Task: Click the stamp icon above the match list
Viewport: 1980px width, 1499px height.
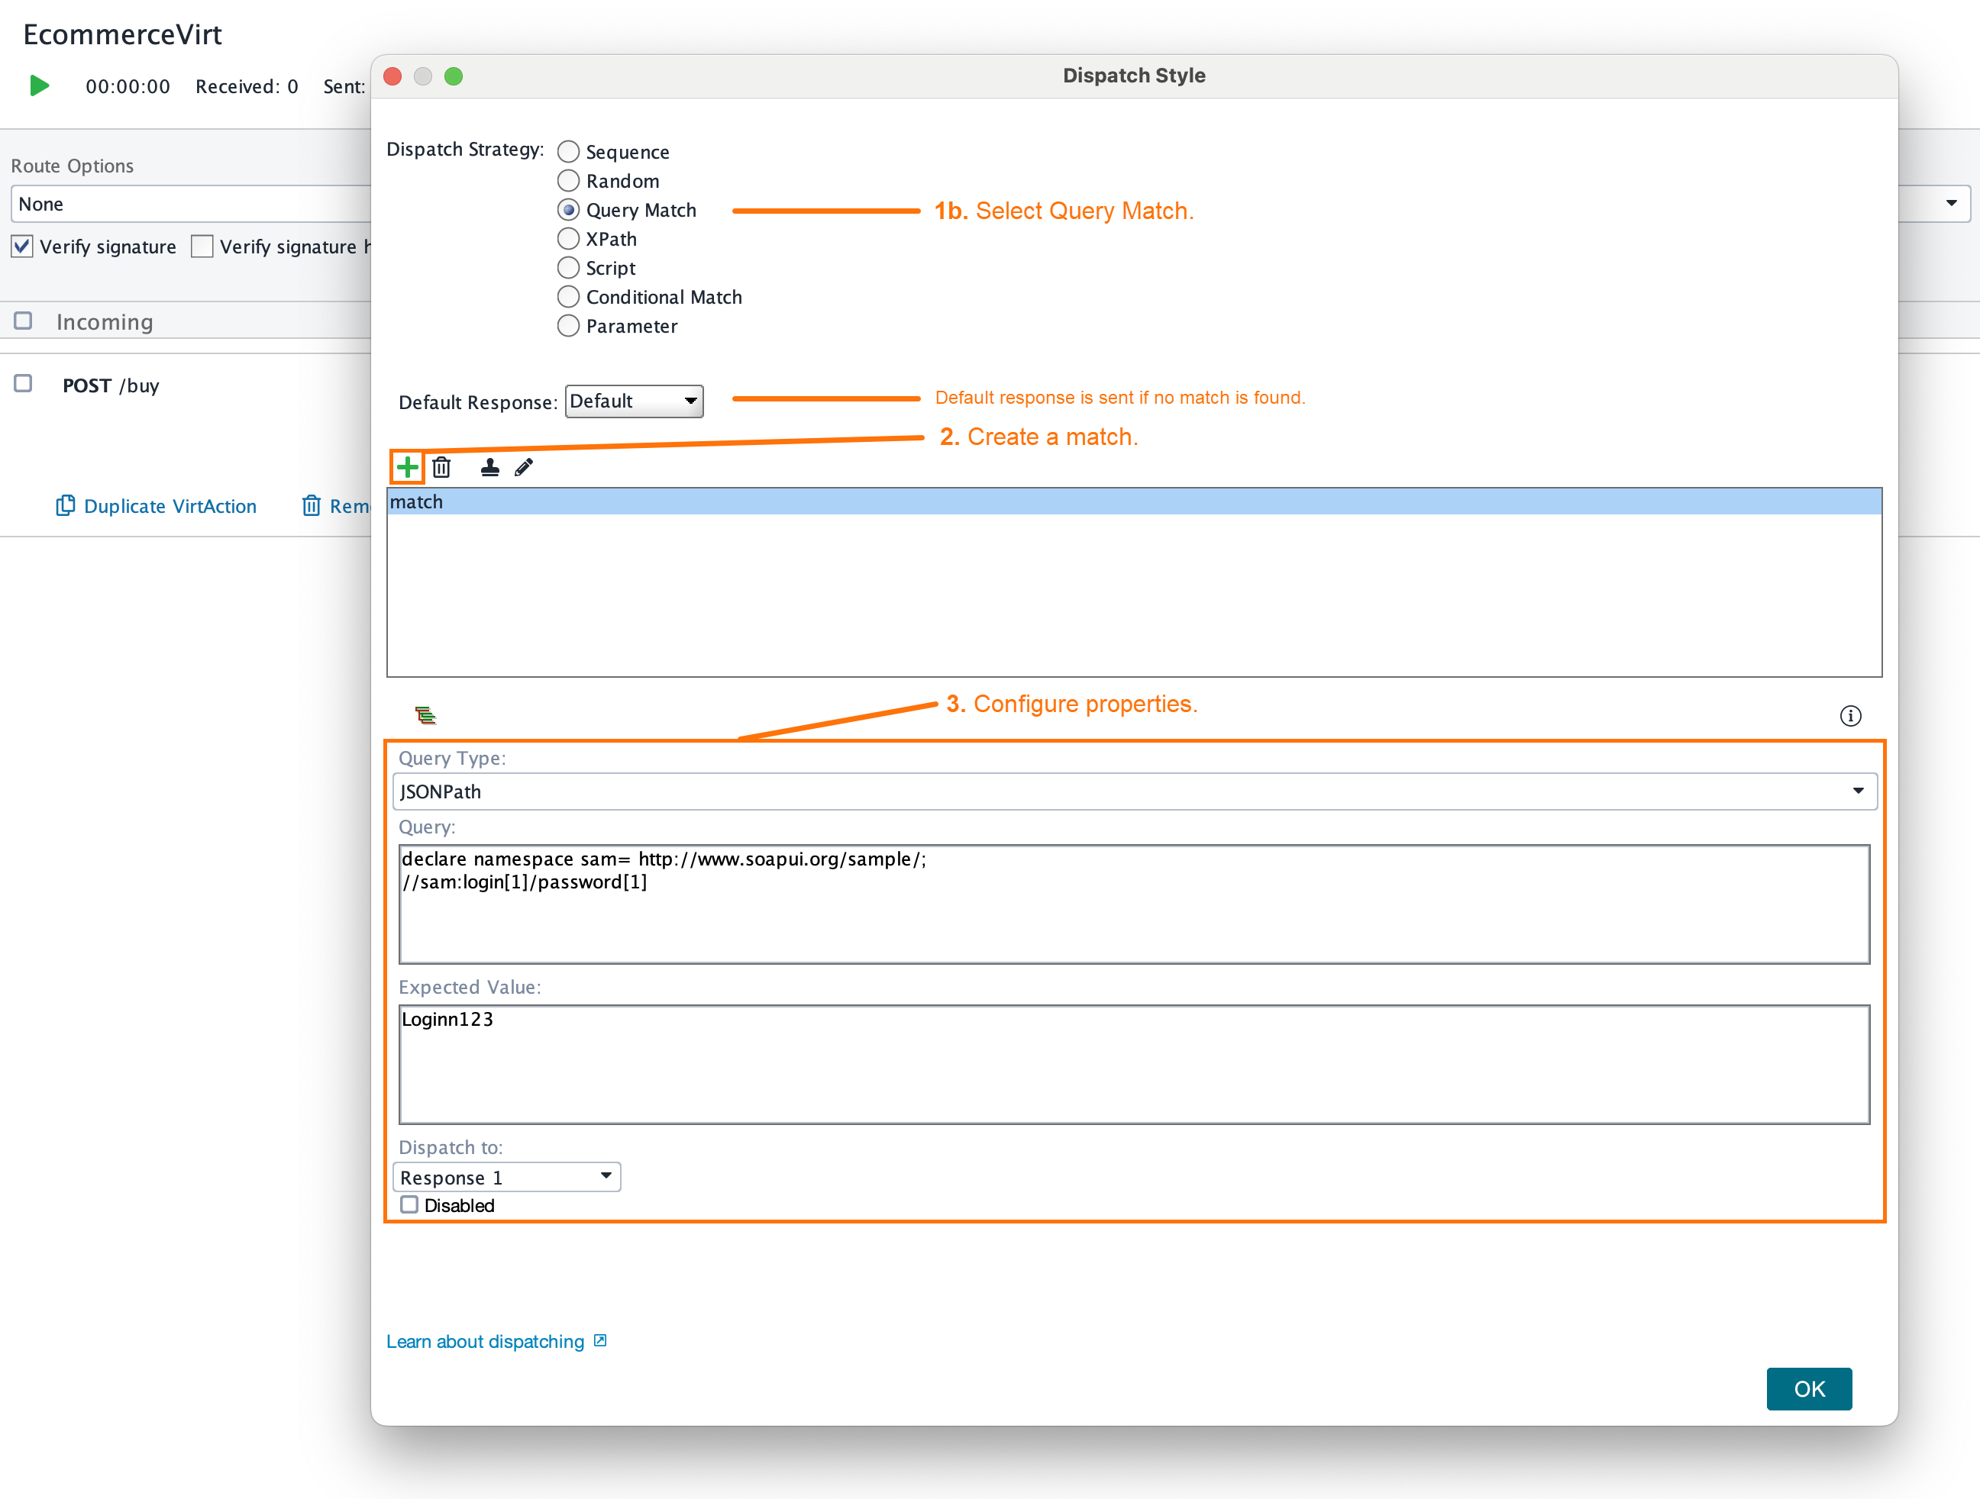Action: [489, 466]
